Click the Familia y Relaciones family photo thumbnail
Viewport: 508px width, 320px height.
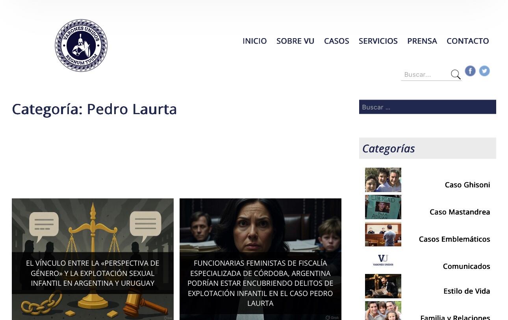click(383, 311)
